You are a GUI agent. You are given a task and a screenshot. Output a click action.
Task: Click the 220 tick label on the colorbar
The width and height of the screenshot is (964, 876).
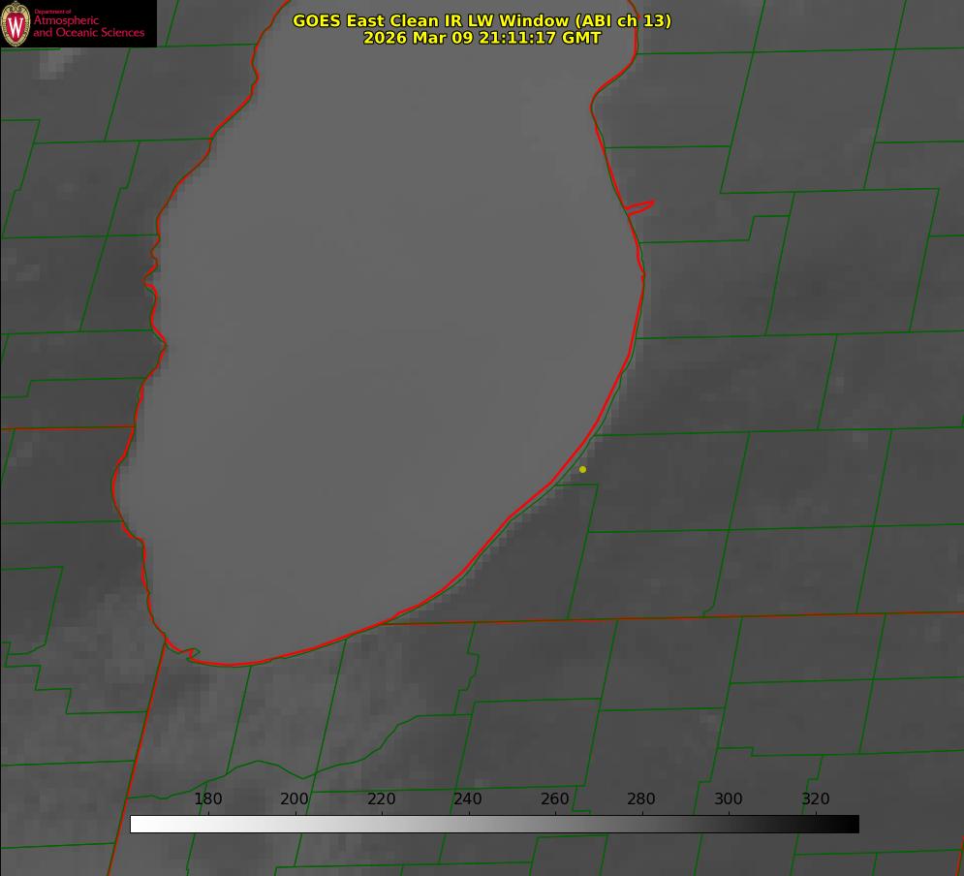381,799
